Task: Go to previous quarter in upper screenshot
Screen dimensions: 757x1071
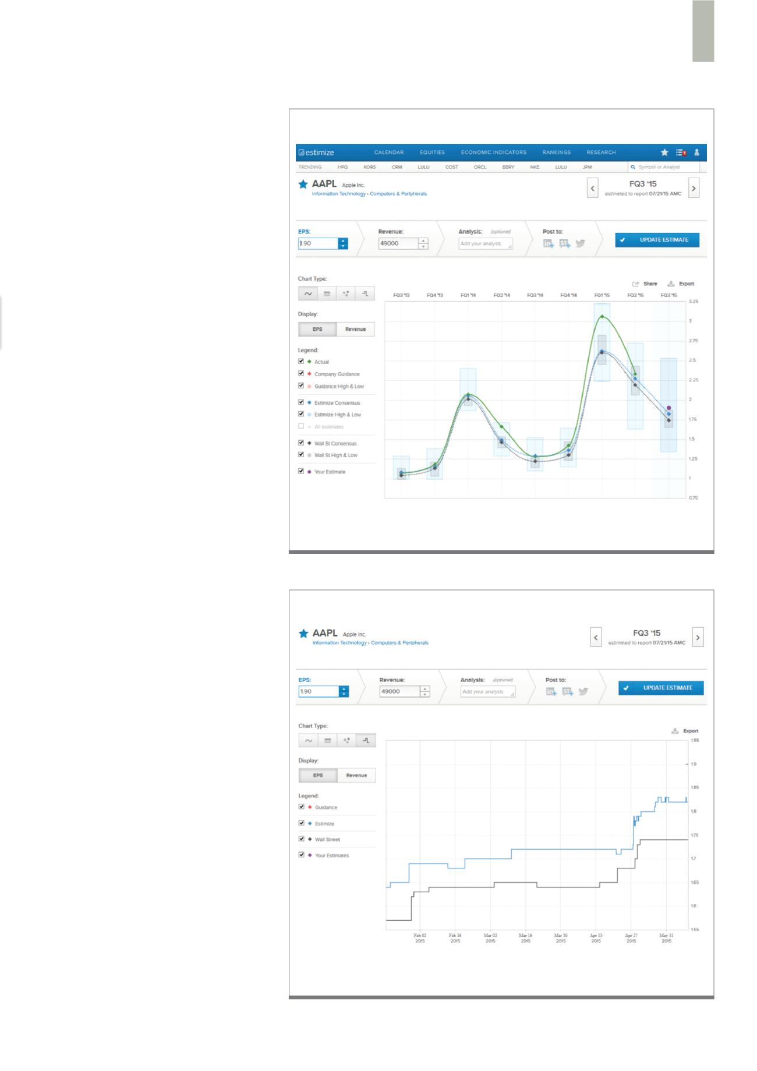Action: pos(593,189)
